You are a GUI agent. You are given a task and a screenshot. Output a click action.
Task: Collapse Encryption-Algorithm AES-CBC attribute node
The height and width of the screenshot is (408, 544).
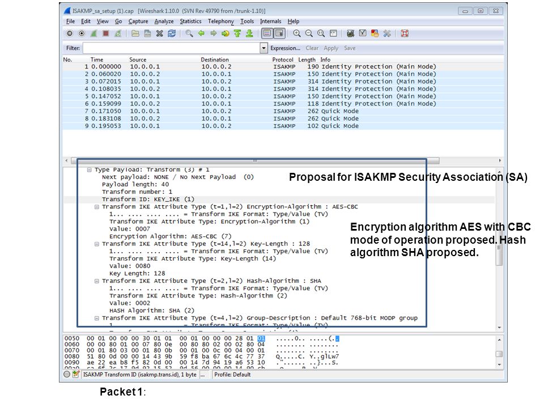pyautogui.click(x=97, y=207)
